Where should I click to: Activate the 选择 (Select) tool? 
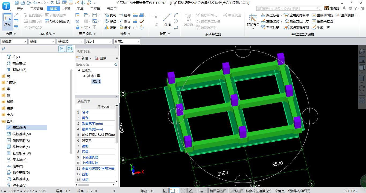pyautogui.click(x=8, y=21)
